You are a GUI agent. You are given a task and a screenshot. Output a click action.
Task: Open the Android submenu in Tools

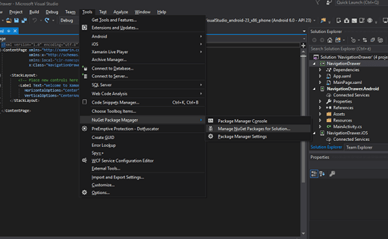coord(143,36)
